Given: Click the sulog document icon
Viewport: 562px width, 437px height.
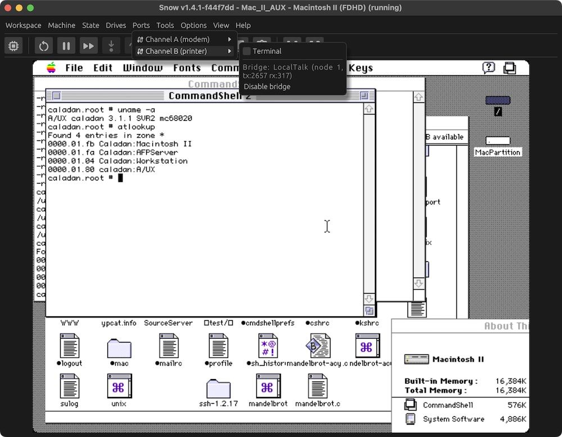Looking at the screenshot, I should (x=70, y=386).
